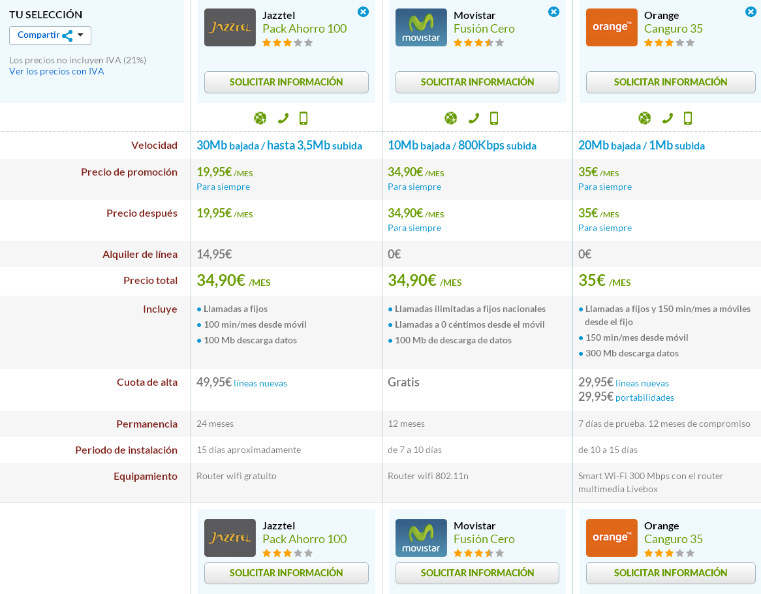The height and width of the screenshot is (594, 761).
Task: Open bottom Canguro 35 plan link
Action: coord(673,539)
